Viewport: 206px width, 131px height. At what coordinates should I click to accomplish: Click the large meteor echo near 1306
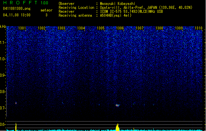pos(118,105)
